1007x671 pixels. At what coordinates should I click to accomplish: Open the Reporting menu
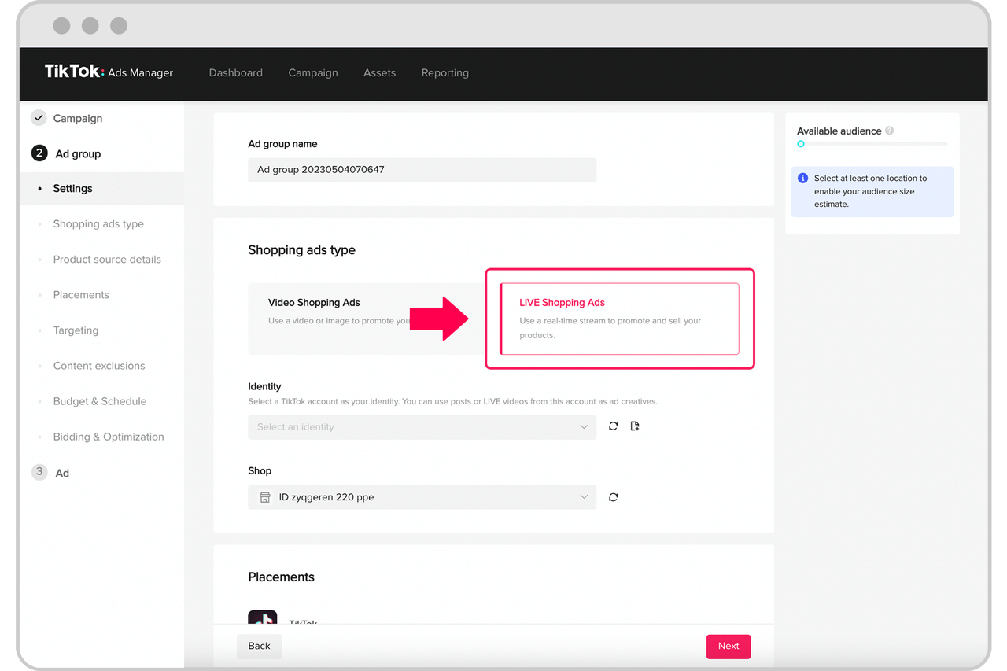click(x=444, y=72)
